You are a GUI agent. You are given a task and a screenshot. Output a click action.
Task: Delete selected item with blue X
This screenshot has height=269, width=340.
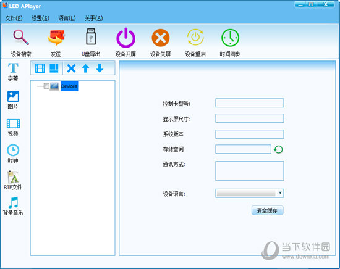point(71,68)
